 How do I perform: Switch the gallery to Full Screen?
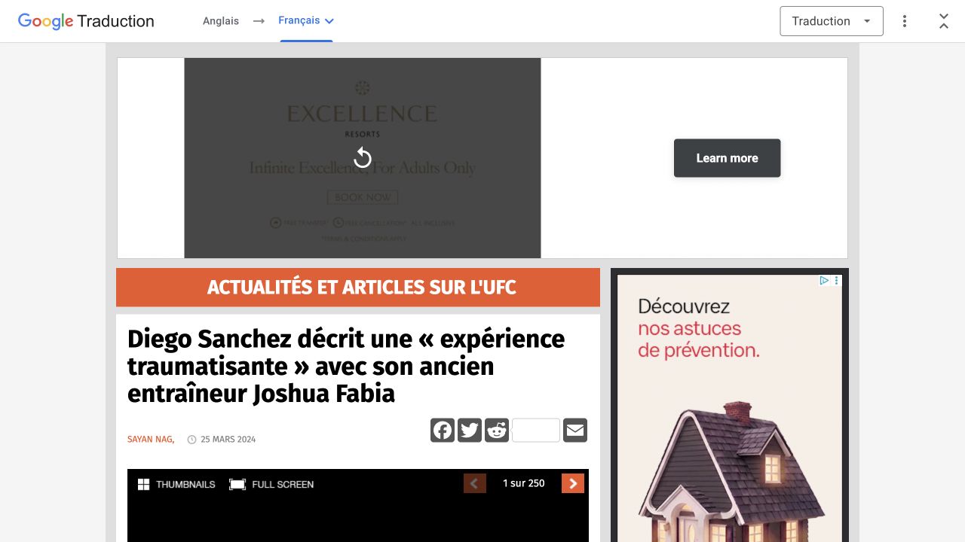click(271, 484)
